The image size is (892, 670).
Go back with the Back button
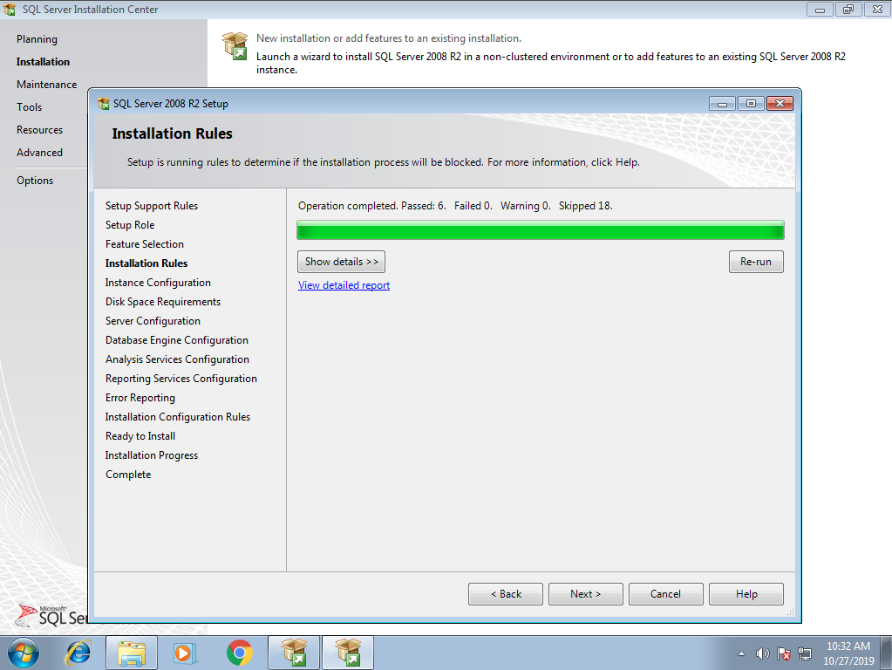point(506,594)
